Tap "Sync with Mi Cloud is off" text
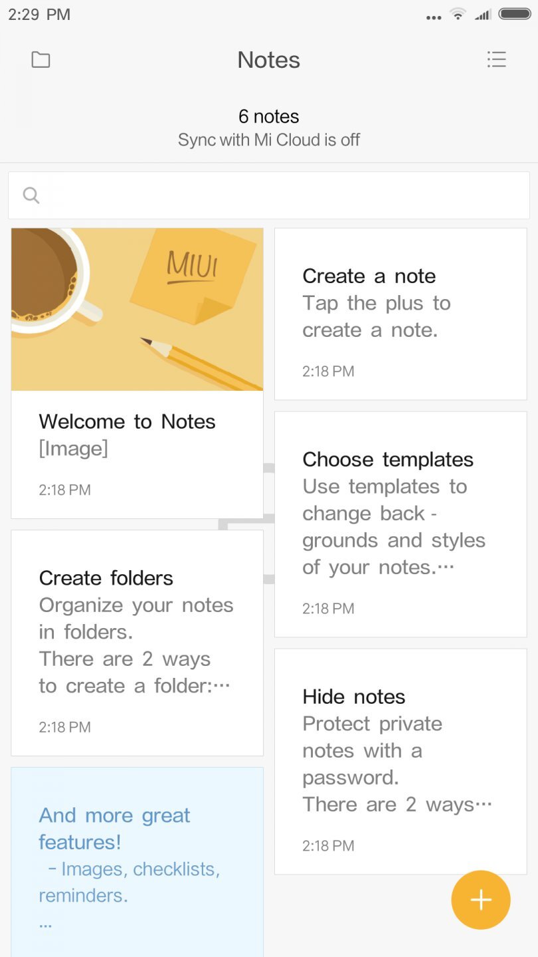The image size is (538, 957). coord(269,140)
